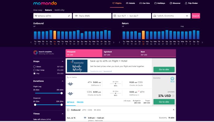Viewport: 214px width, 122px height.
Task: Select the Direct stops radio button
Action: [x=34, y=67]
